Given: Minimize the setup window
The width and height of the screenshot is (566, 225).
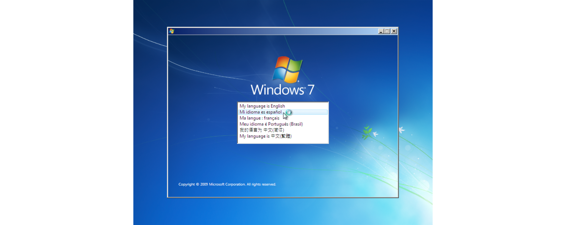Looking at the screenshot, I should 381,31.
